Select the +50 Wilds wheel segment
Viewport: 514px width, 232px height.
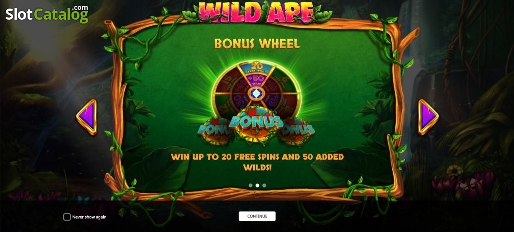(x=257, y=80)
